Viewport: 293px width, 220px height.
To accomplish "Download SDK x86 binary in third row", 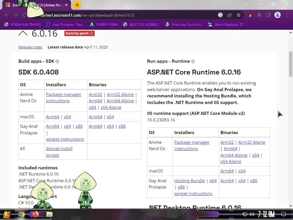I will pyautogui.click(x=122, y=126).
